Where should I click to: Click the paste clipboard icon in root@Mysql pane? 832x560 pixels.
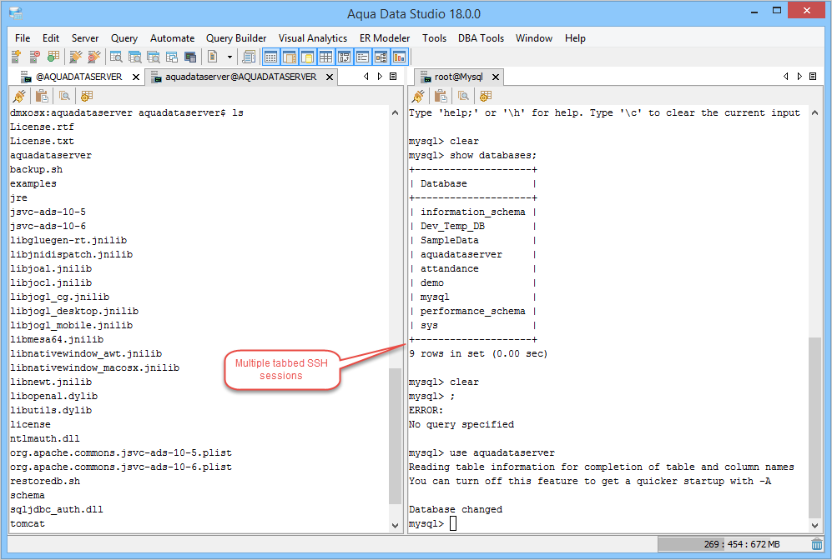(x=441, y=96)
